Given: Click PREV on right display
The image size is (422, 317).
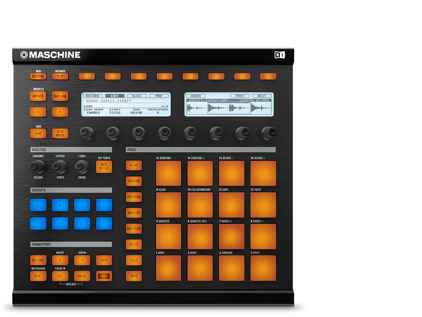Looking at the screenshot, I should coord(240,96).
